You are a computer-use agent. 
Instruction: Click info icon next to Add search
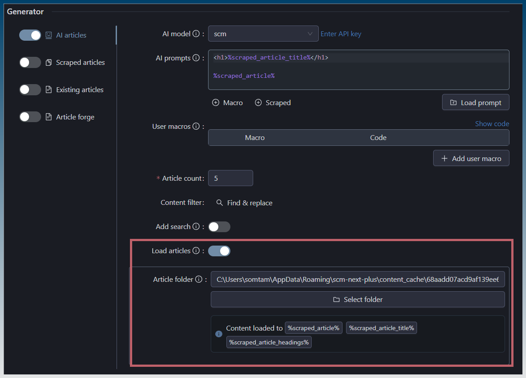(196, 226)
